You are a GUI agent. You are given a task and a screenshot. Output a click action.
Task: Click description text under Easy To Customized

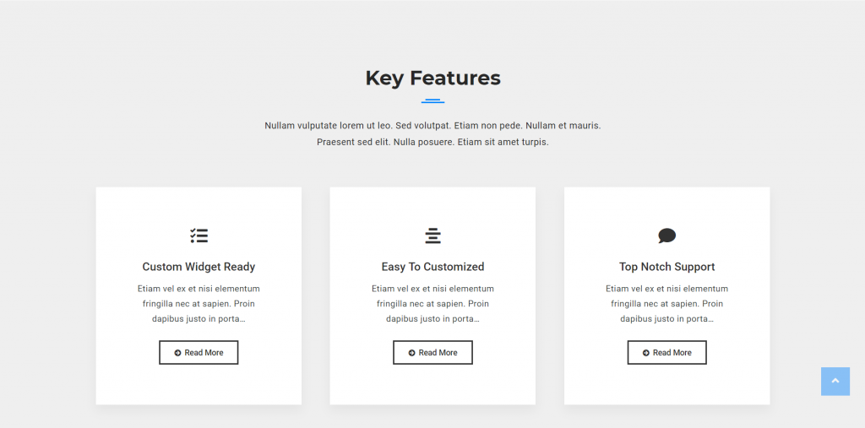pyautogui.click(x=432, y=304)
